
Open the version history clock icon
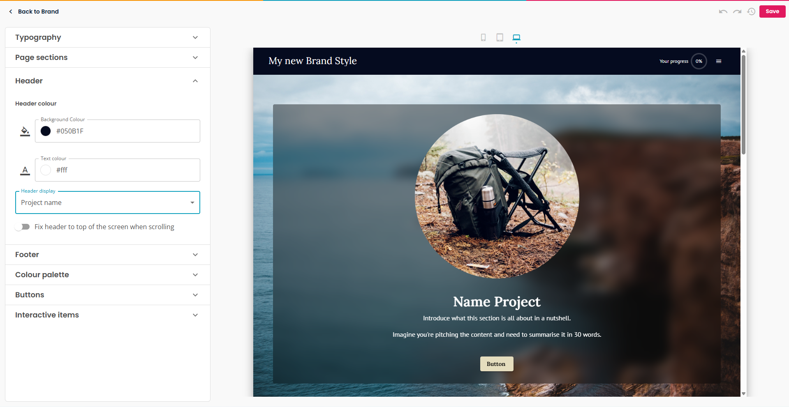751,11
